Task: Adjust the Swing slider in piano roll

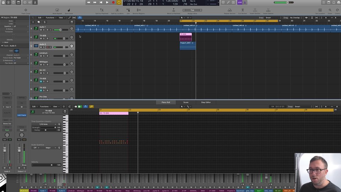Action: click(x=48, y=130)
